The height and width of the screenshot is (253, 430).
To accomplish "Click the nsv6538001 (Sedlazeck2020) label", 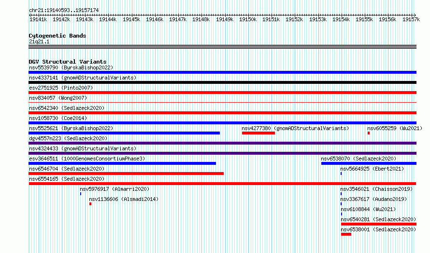I will (x=378, y=229).
